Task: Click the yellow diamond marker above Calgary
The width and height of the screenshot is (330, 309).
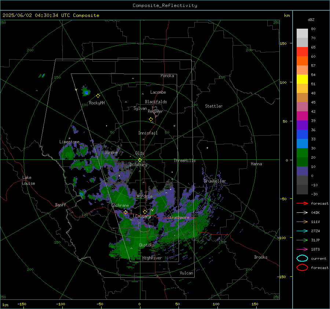Action: coord(145,212)
